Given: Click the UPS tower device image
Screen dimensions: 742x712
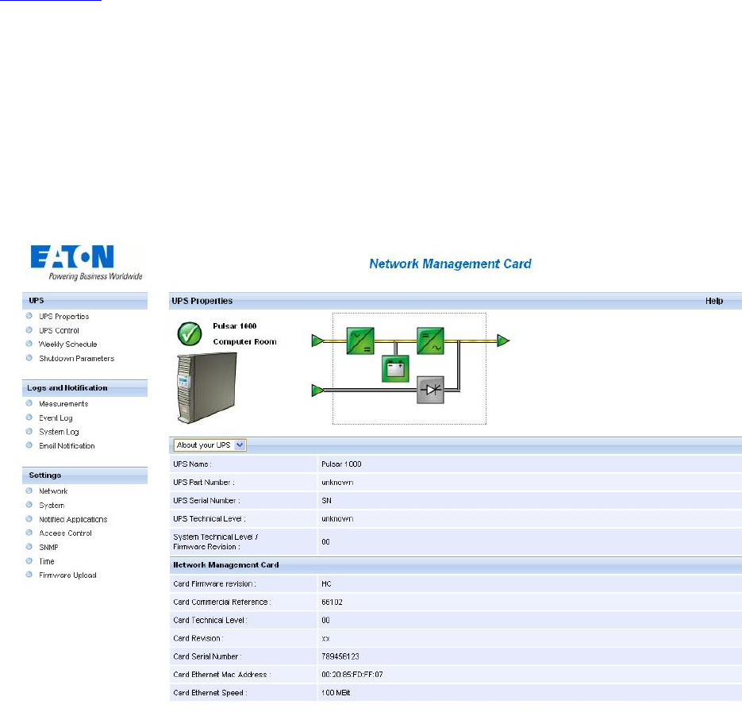Looking at the screenshot, I should click(206, 387).
